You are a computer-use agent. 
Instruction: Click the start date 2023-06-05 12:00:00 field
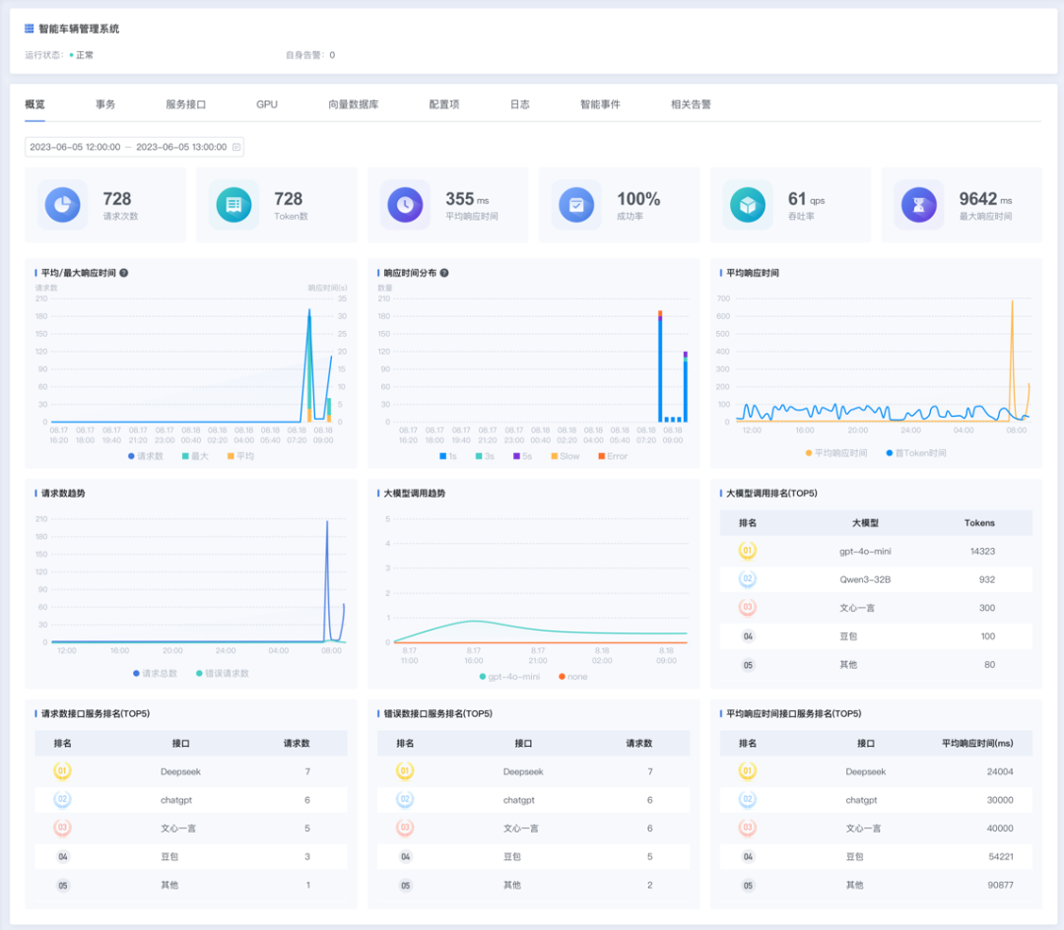75,147
